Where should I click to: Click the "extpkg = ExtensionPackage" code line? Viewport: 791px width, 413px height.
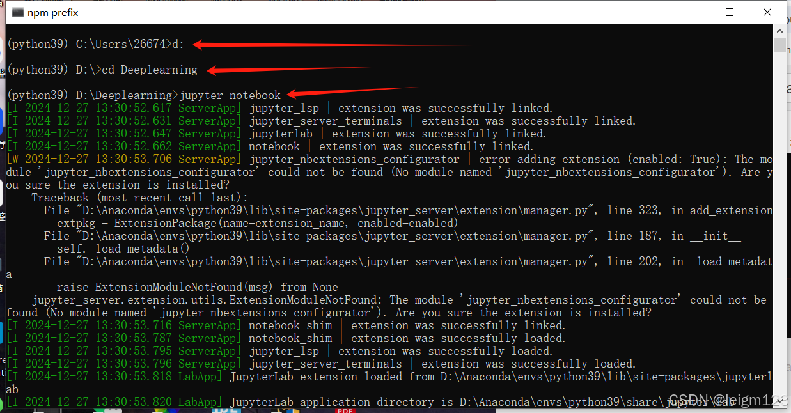tap(258, 223)
